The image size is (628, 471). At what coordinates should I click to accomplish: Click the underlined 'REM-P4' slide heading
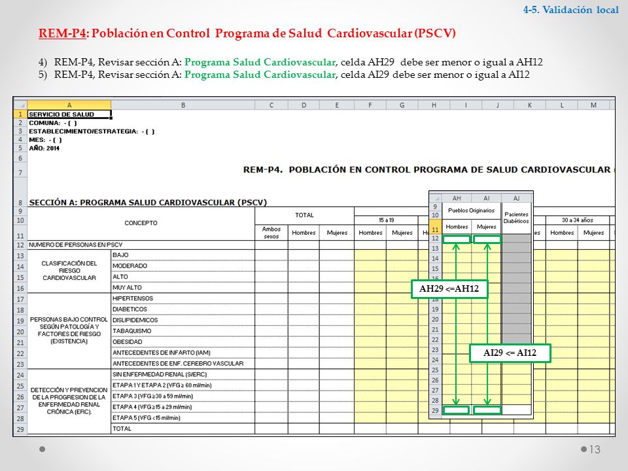click(x=62, y=33)
